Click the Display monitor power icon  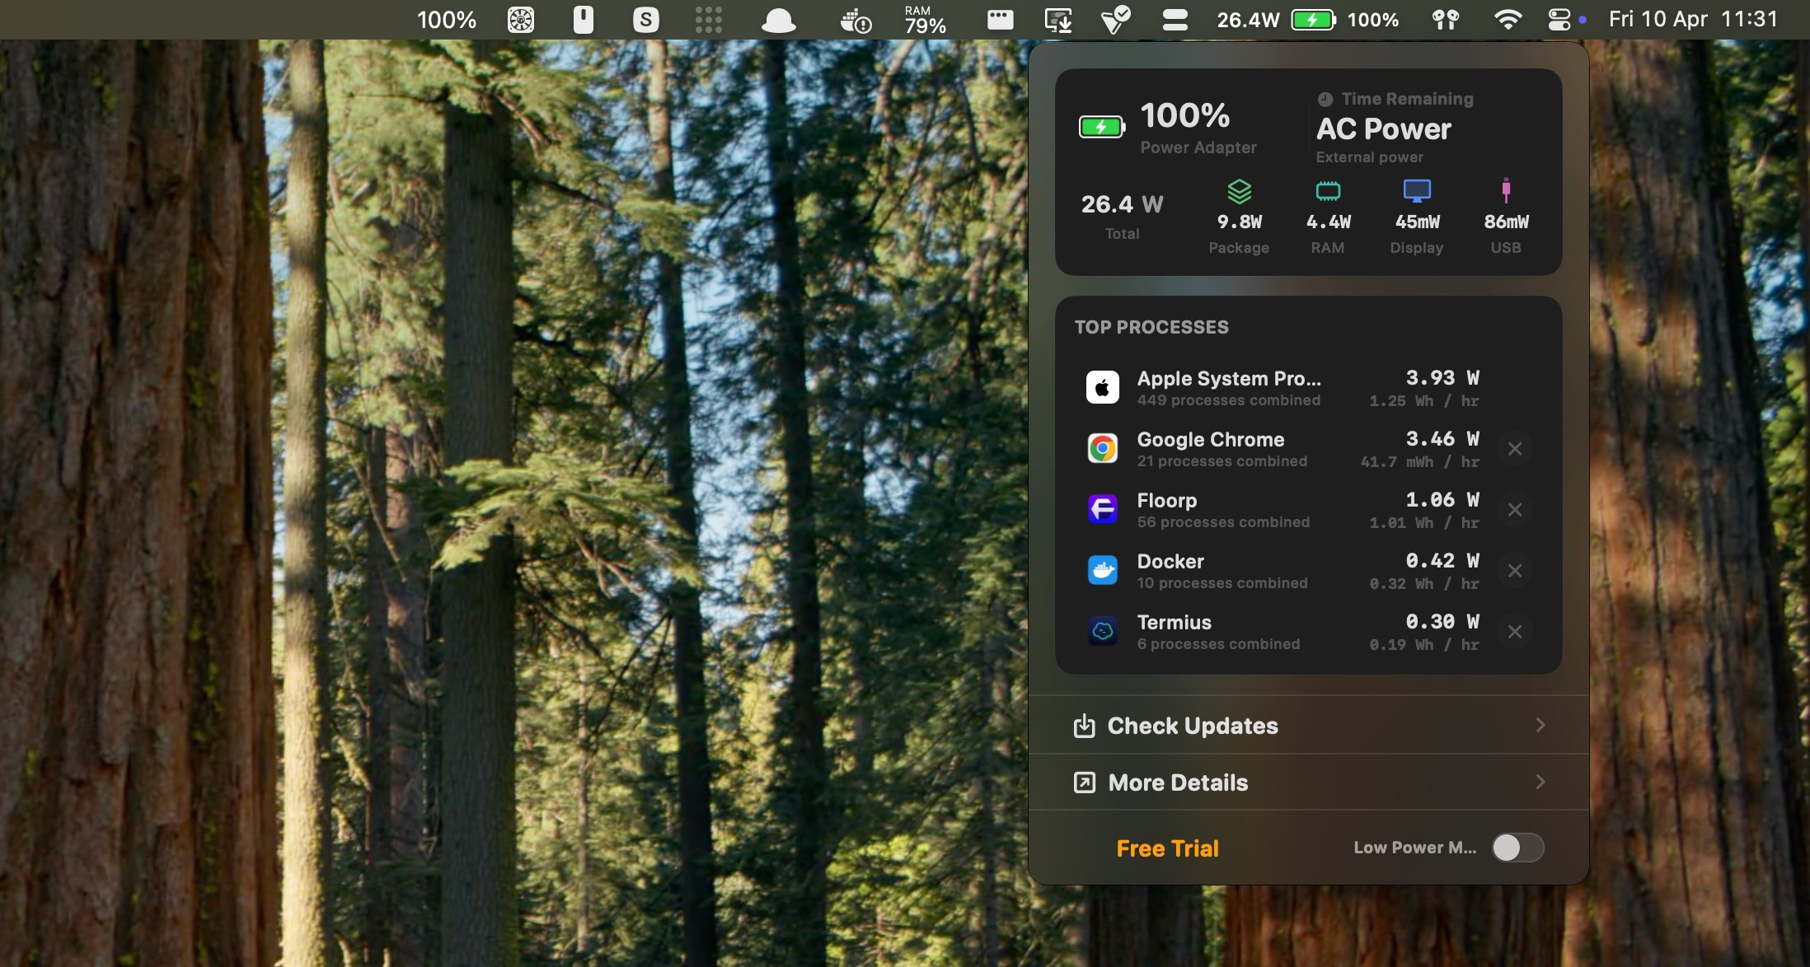point(1416,191)
